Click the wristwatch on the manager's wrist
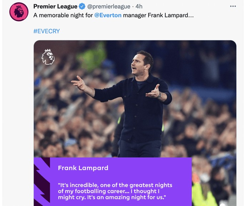This screenshot has width=250, height=206. click(159, 95)
